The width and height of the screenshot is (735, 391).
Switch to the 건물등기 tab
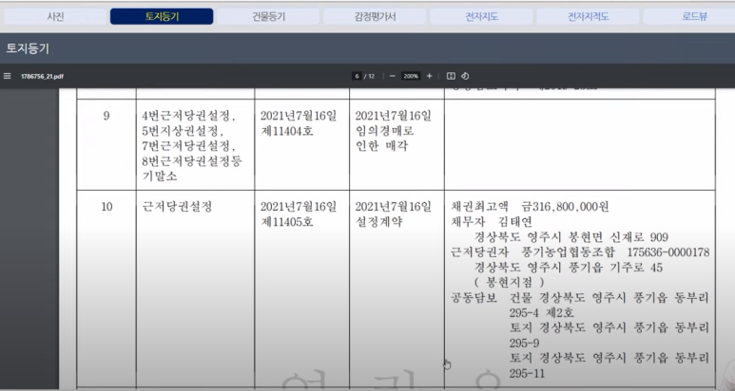[x=268, y=16]
